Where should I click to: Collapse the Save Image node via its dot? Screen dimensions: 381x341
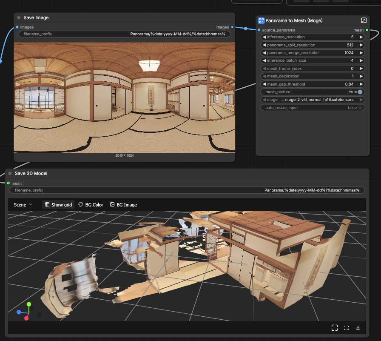(19, 17)
